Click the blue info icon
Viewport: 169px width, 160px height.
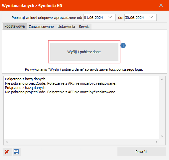(x=123, y=45)
